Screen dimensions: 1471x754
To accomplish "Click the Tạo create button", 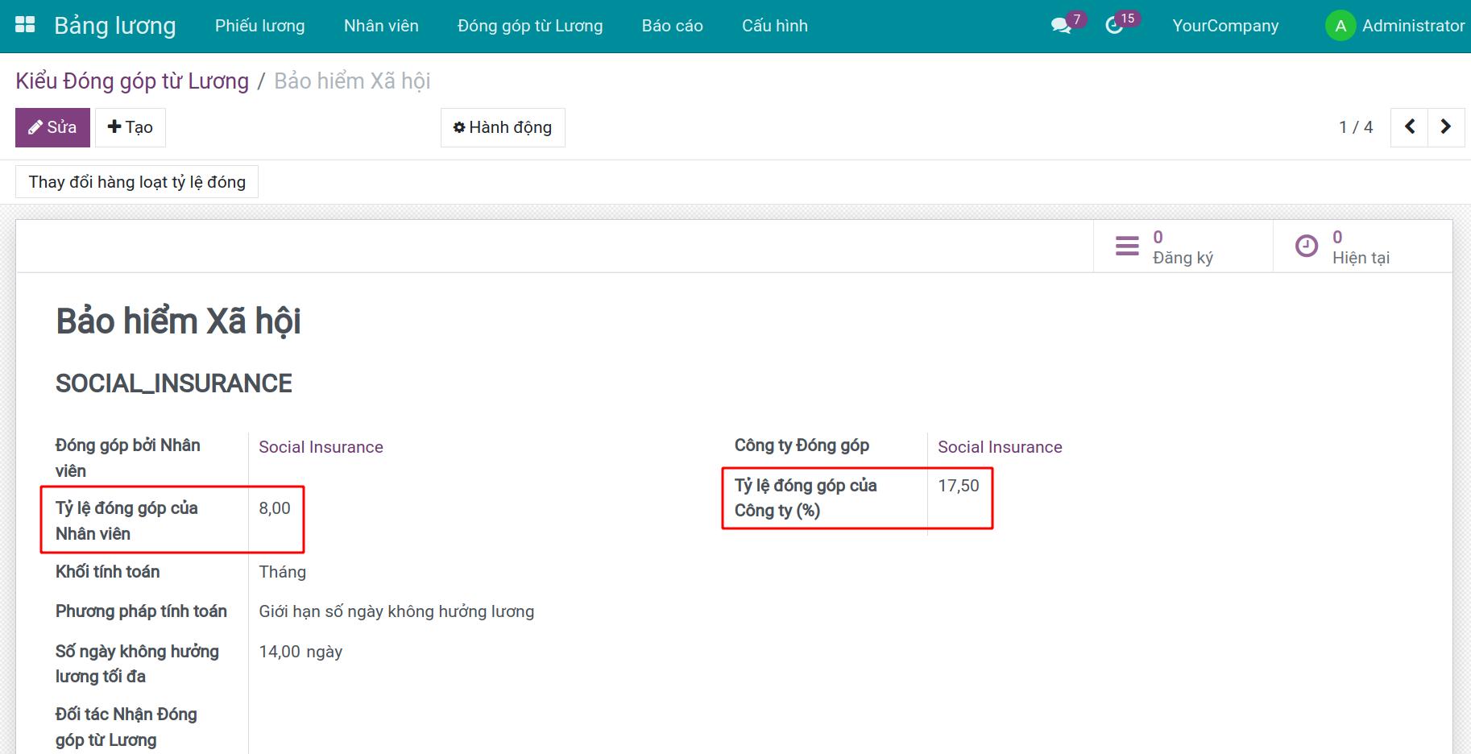I will [x=131, y=127].
